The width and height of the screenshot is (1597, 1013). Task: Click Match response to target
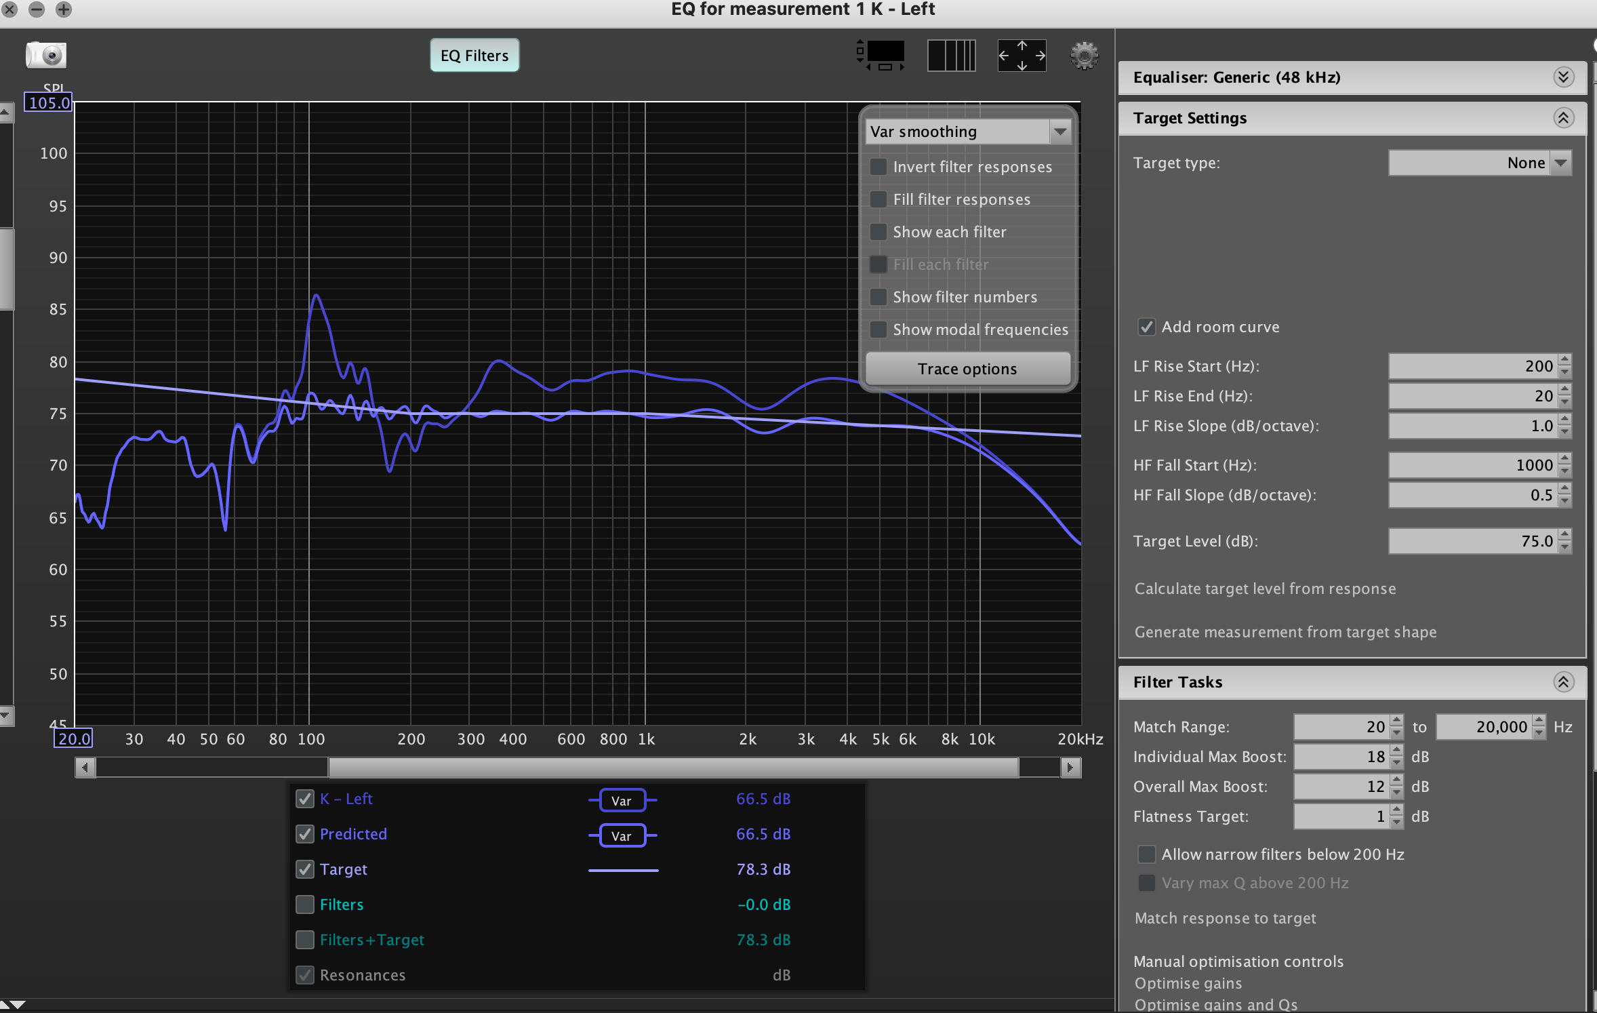[x=1226, y=918]
